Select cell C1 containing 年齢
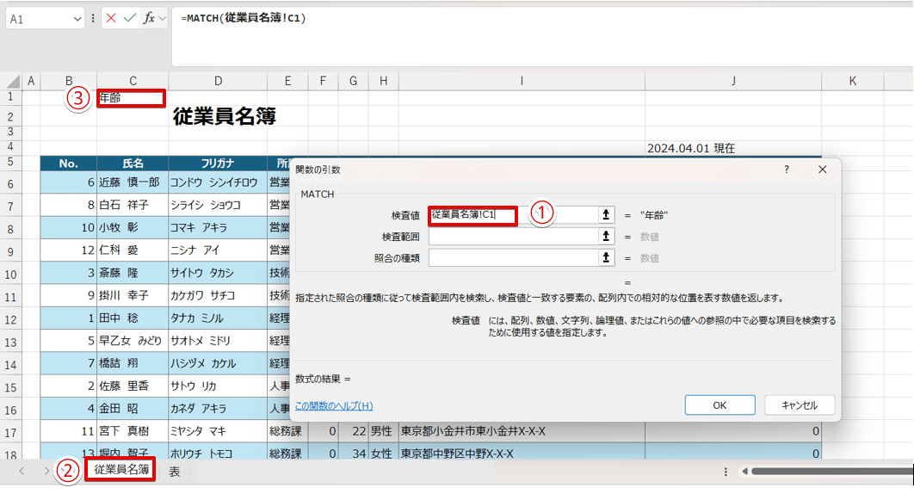 click(x=131, y=98)
